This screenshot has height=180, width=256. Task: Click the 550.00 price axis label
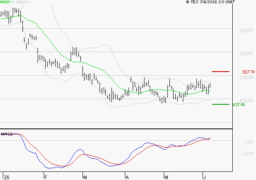pyautogui.click(x=246, y=54)
